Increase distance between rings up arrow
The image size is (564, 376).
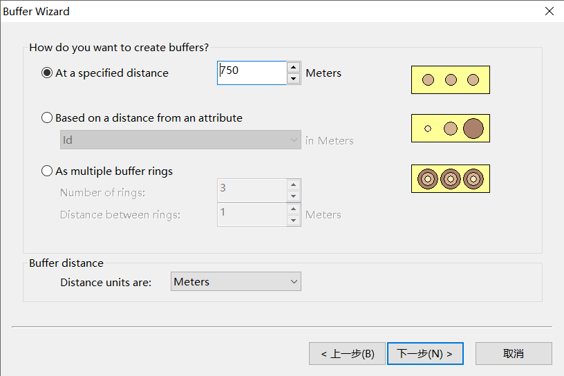294,209
